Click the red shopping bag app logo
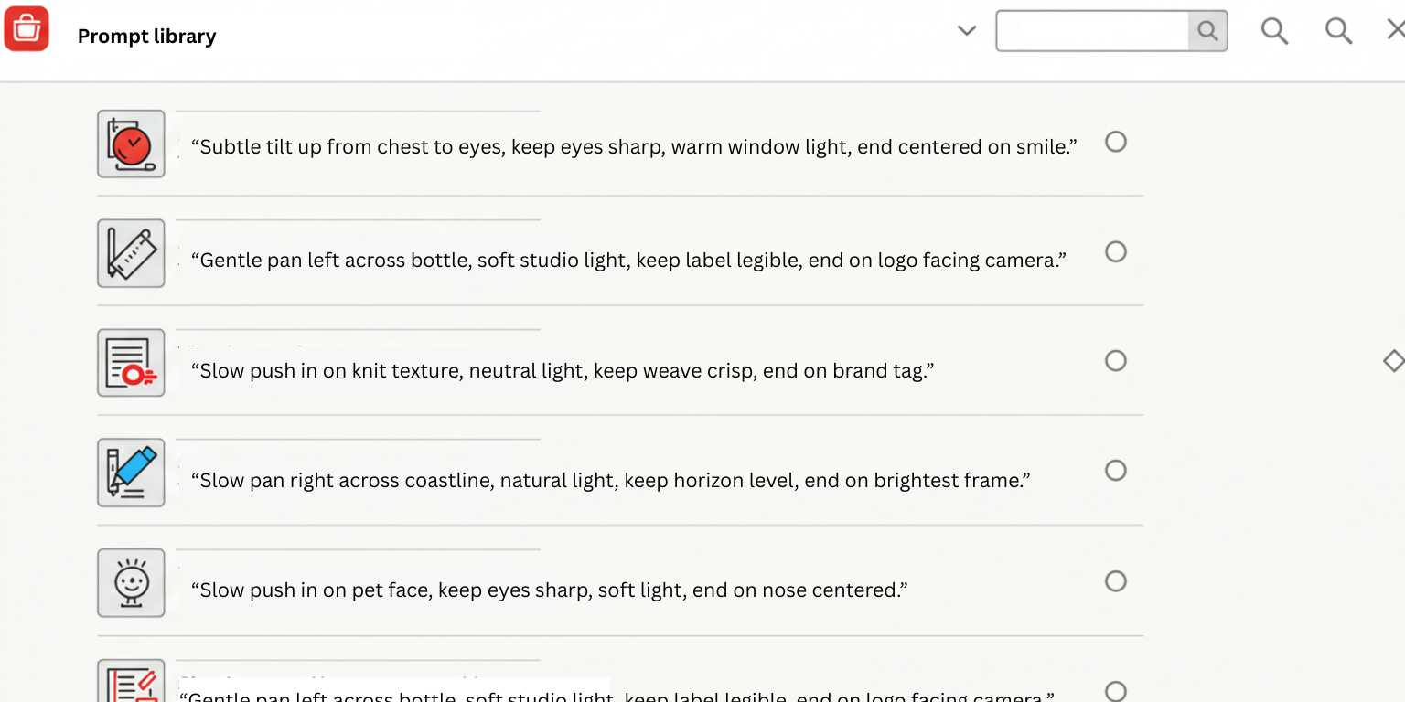 pyautogui.click(x=27, y=28)
